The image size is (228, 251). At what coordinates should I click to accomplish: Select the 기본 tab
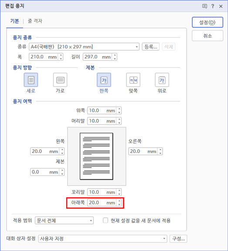14,21
